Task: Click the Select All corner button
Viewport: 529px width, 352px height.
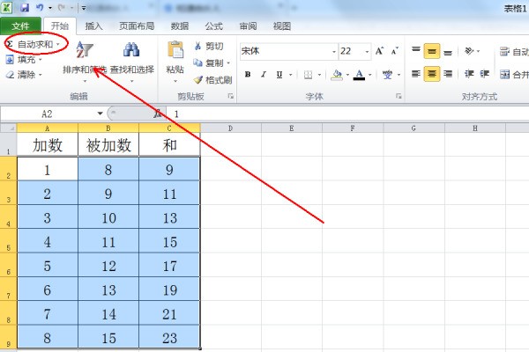Action: coord(9,128)
